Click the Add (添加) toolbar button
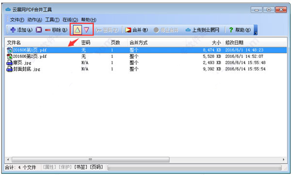The height and width of the screenshot is (175, 291). click(x=21, y=30)
